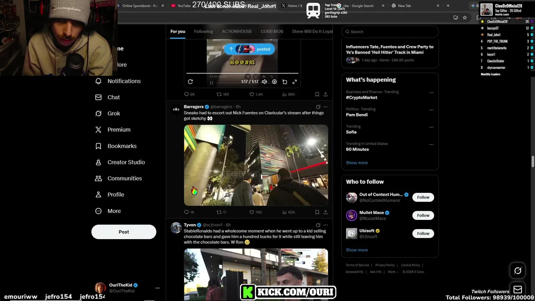Mute the video using the speaker icon
Image resolution: width=535 pixels, height=301 pixels.
coord(264,82)
